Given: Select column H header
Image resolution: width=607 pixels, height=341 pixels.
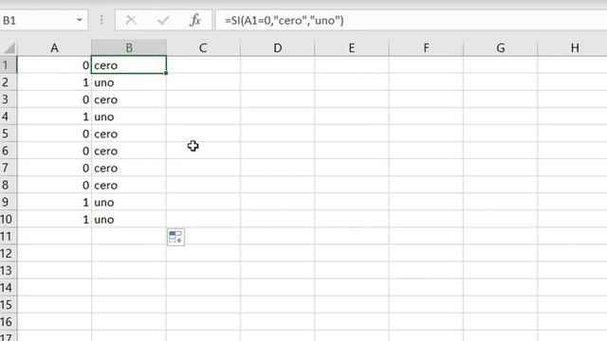Looking at the screenshot, I should point(572,48).
